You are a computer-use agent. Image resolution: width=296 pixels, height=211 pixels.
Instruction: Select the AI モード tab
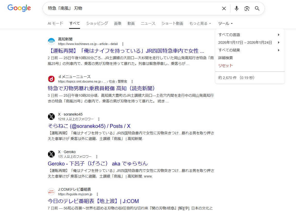55,23
